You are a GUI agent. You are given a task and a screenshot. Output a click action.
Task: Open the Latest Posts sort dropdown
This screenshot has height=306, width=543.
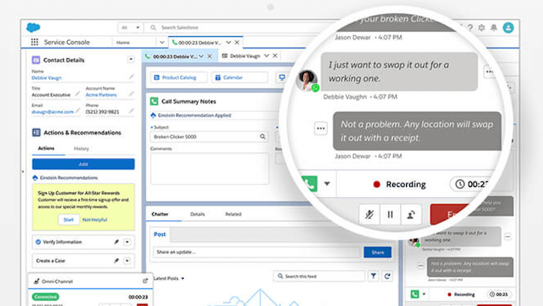coord(168,278)
